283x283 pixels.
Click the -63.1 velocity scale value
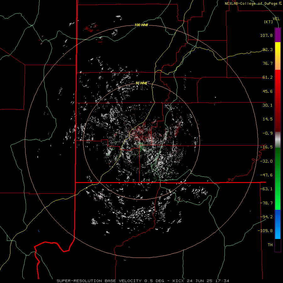pos(266,189)
